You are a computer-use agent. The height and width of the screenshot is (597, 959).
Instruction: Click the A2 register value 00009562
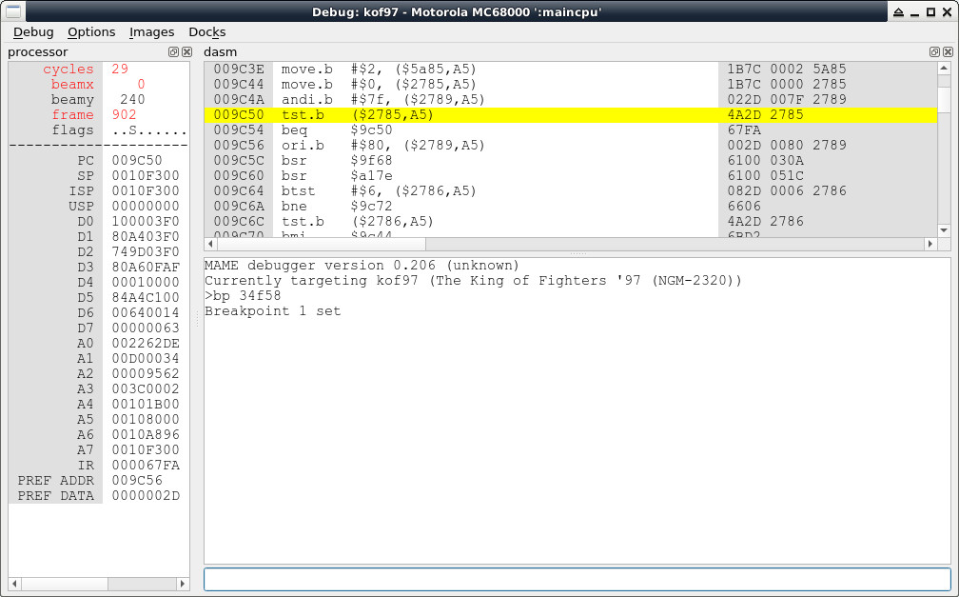pyautogui.click(x=146, y=373)
